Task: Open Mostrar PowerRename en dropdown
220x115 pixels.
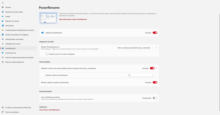Action: (x=135, y=48)
